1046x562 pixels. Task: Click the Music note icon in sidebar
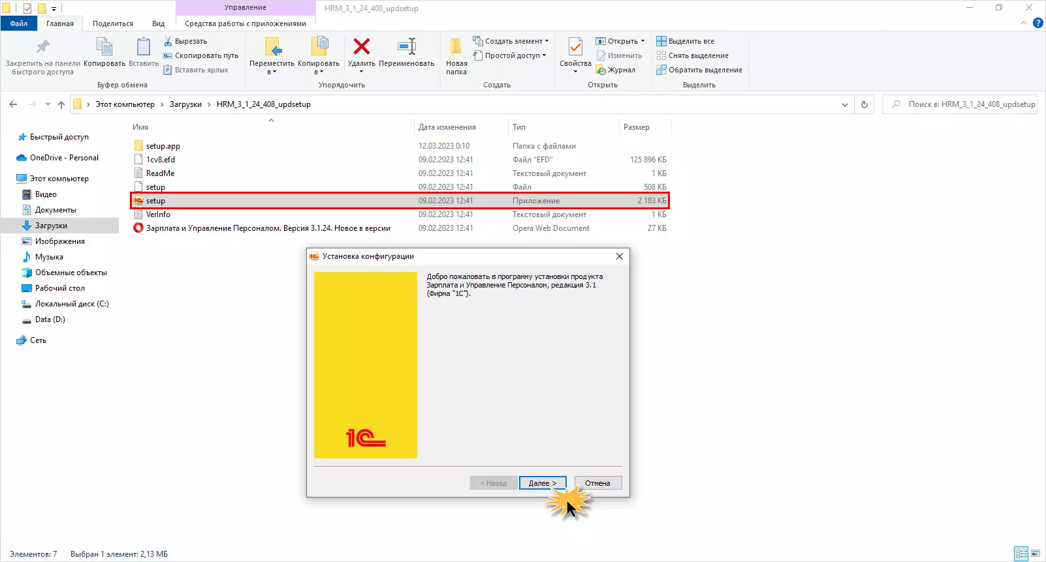[27, 257]
